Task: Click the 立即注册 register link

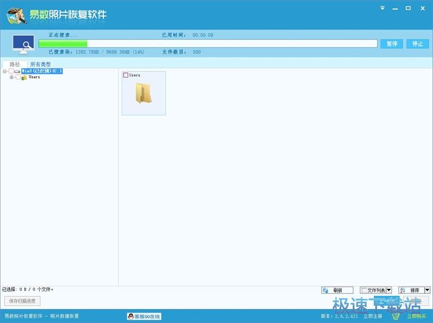Action: [x=373, y=316]
